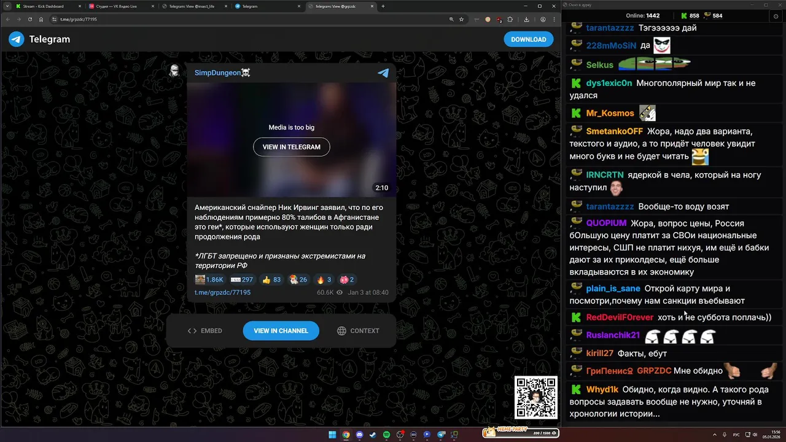Viewport: 786px width, 442px height.
Task: Click the EMBED button
Action: click(205, 331)
